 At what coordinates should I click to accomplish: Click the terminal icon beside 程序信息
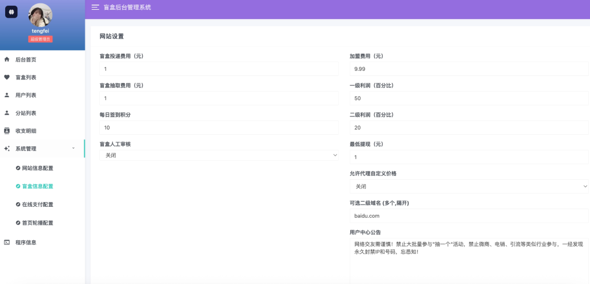tap(7, 243)
